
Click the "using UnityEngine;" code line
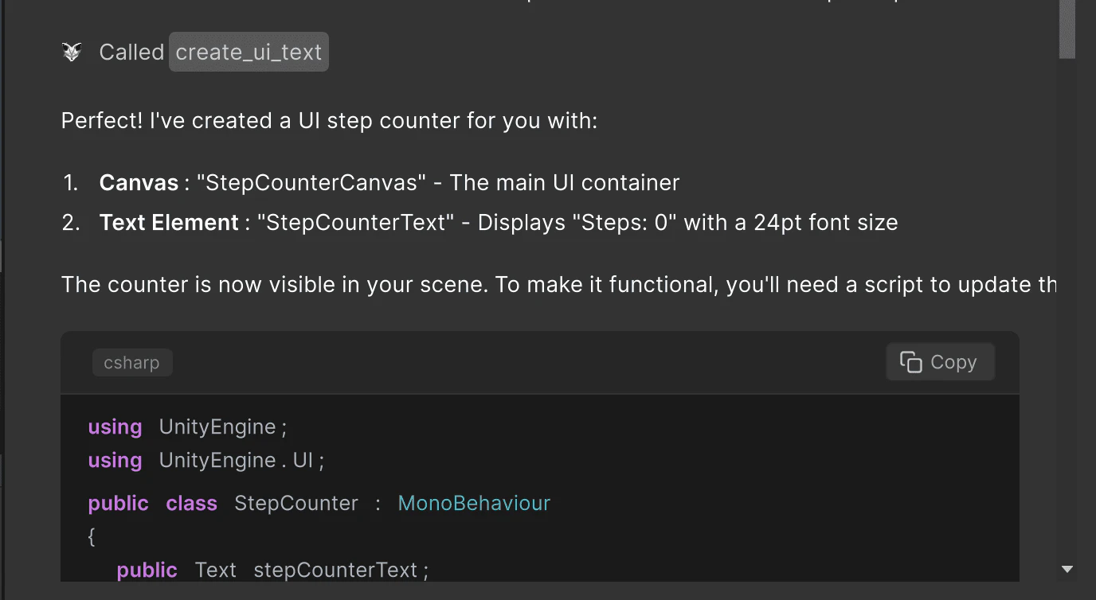pos(187,427)
